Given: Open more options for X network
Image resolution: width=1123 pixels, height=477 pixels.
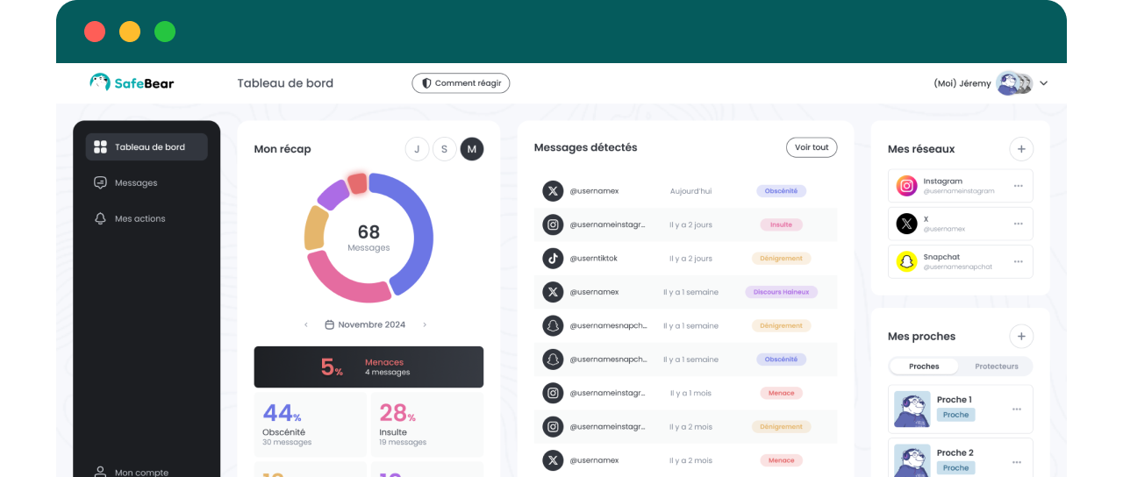Looking at the screenshot, I should tap(1018, 224).
